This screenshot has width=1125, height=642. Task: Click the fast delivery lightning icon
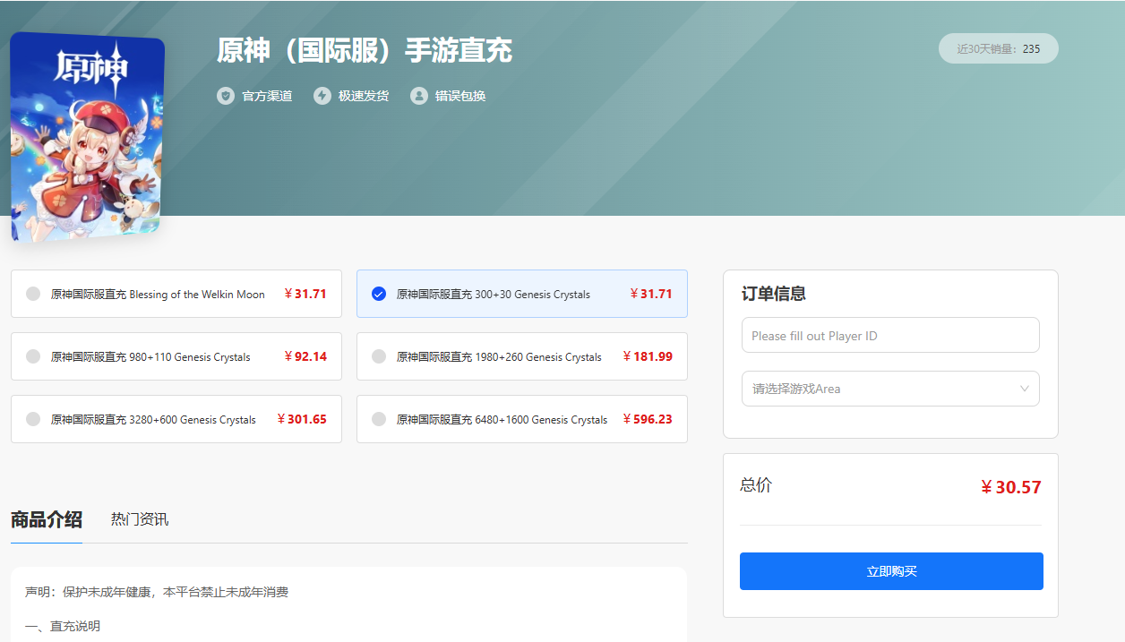click(322, 96)
